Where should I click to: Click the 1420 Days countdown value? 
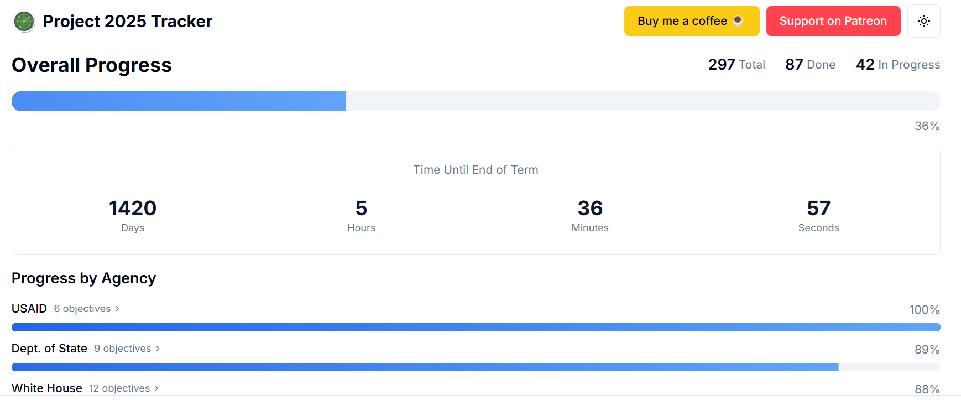point(133,209)
